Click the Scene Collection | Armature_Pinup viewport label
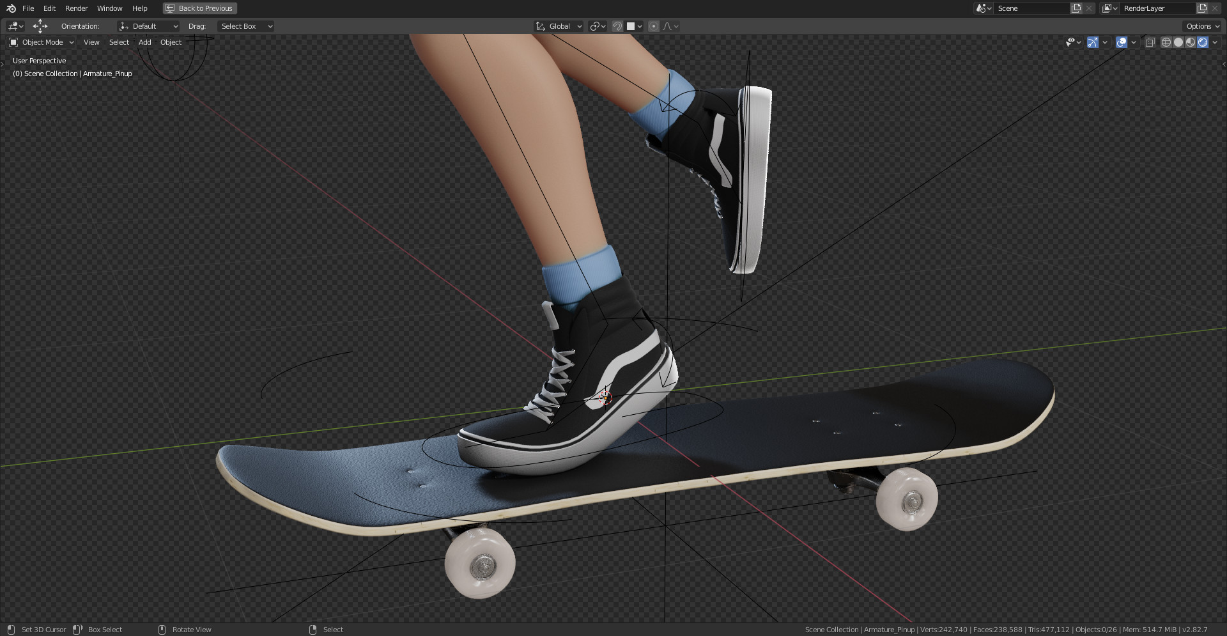This screenshot has height=636, width=1227. tap(72, 74)
